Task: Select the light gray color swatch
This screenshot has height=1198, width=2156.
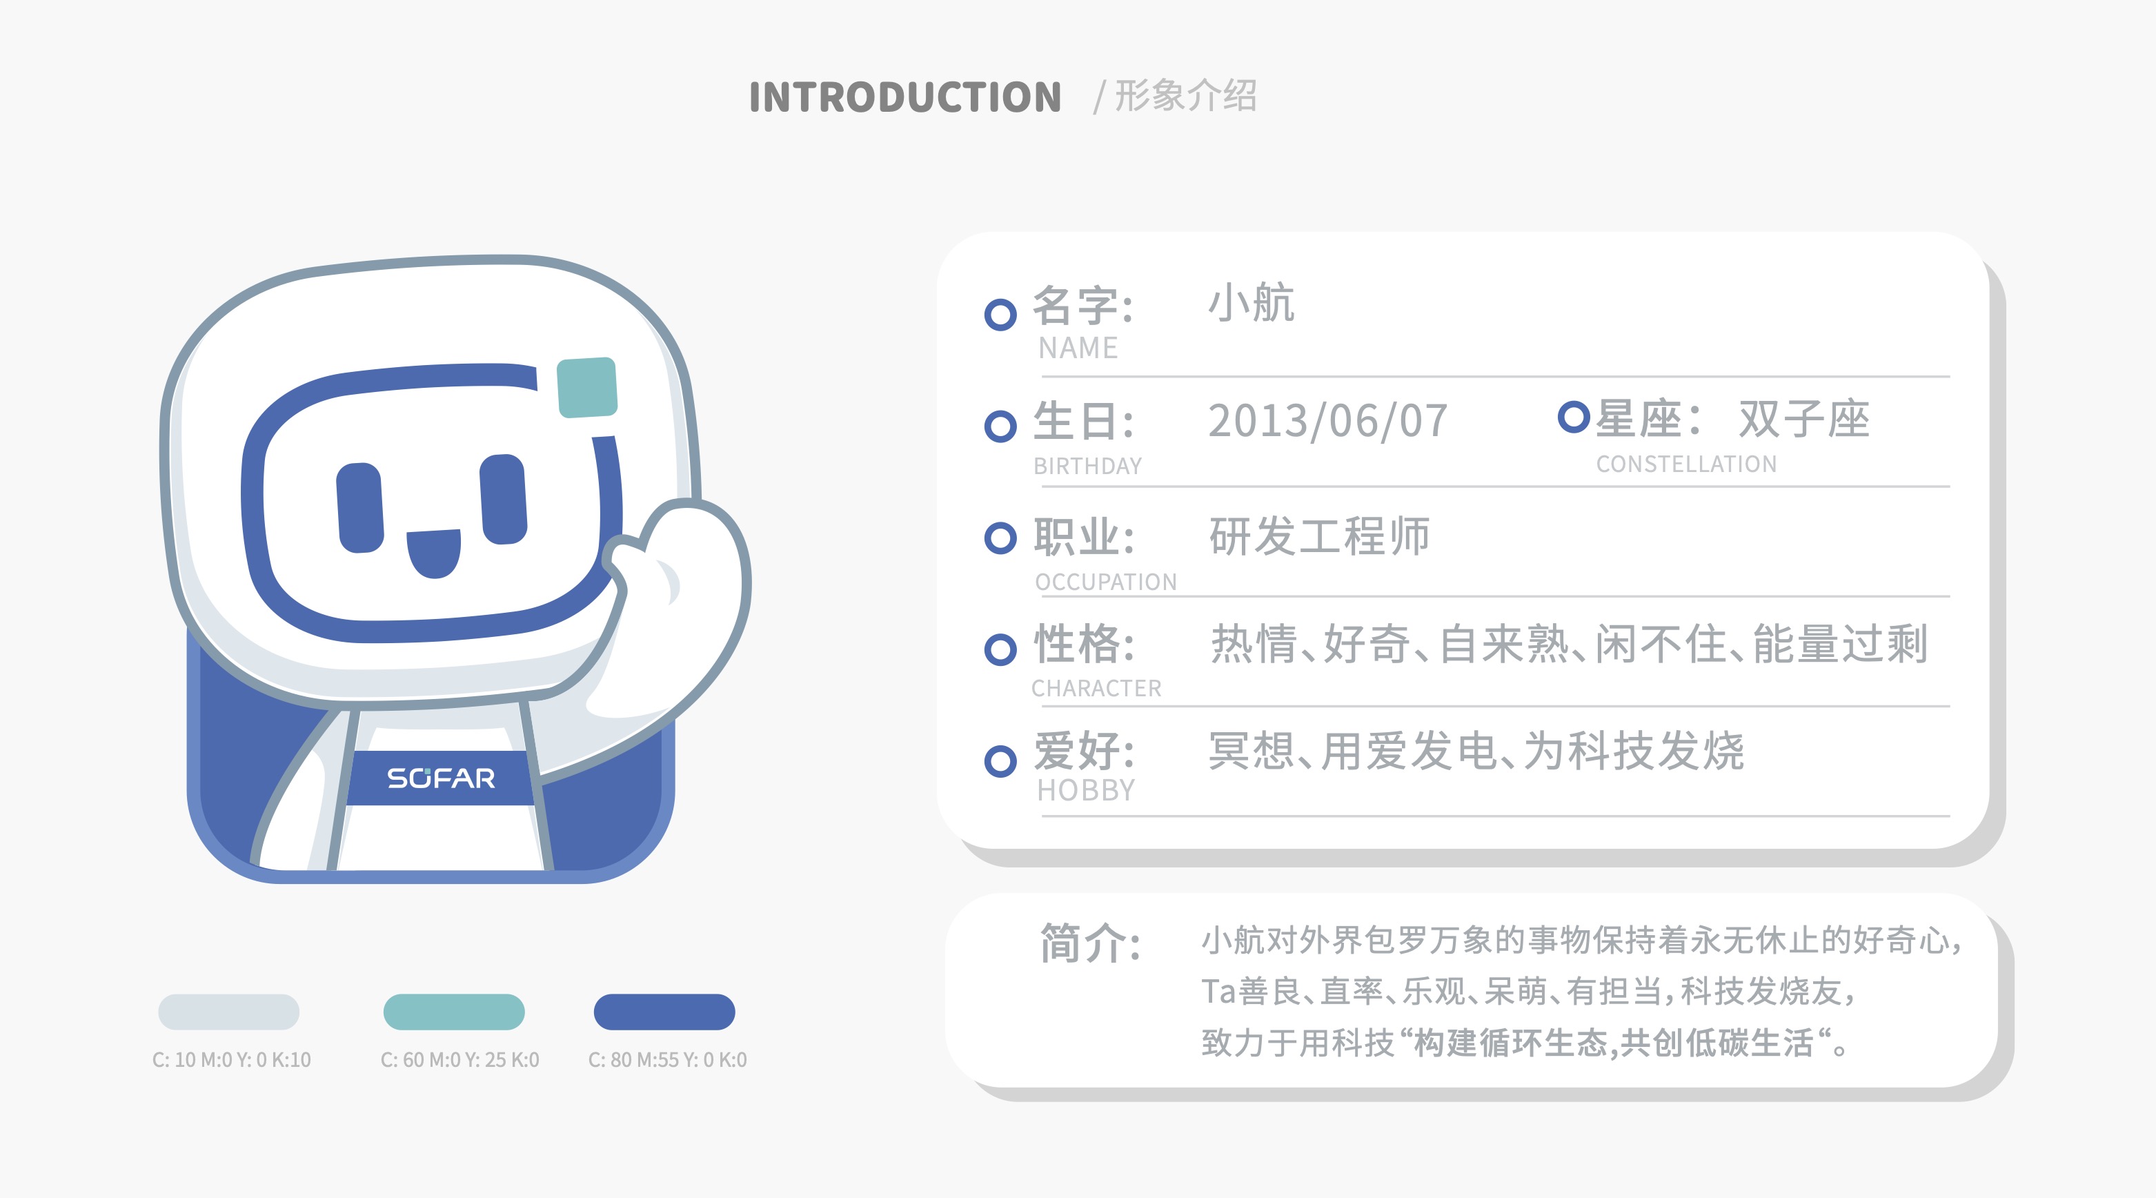Action: click(228, 1011)
